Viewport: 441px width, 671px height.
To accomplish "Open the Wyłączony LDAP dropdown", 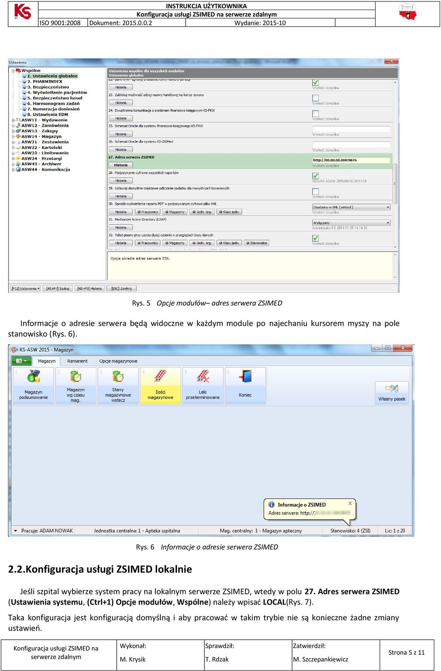I will pos(351,223).
